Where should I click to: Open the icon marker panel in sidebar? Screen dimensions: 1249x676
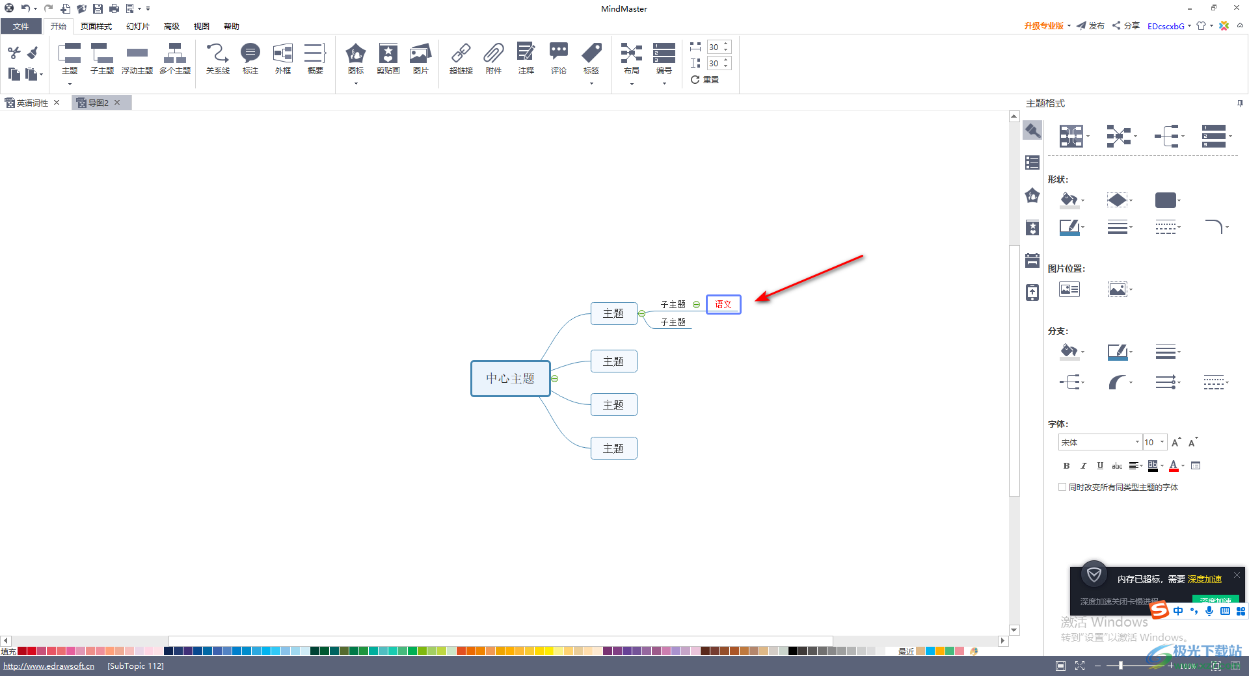pos(1032,195)
